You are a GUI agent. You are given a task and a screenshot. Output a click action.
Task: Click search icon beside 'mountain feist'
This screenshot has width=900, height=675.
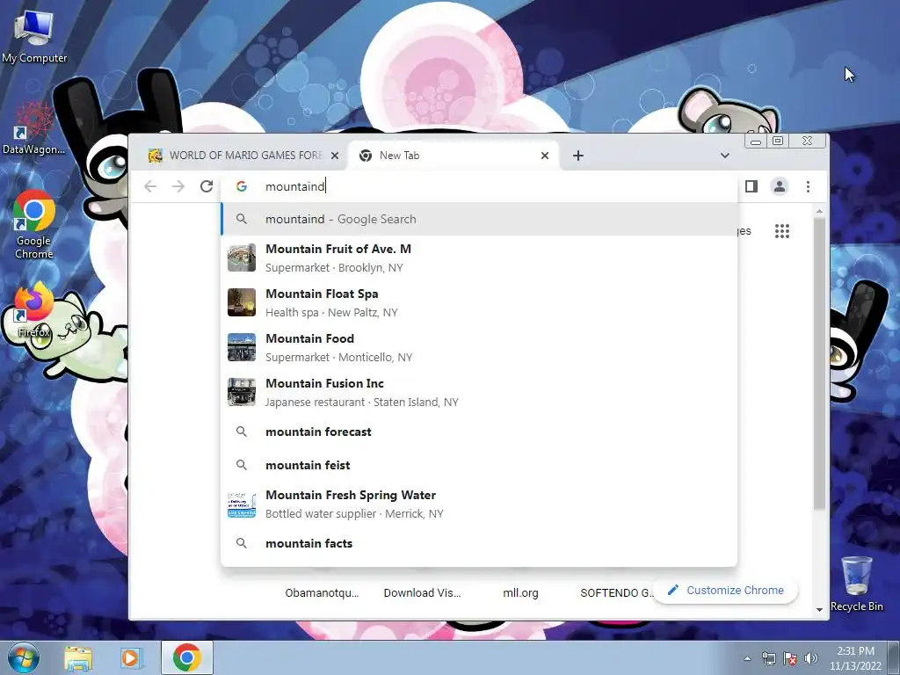tap(242, 464)
